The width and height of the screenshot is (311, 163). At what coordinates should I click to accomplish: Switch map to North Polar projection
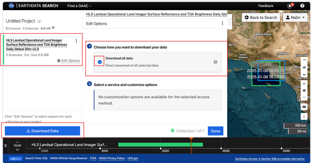tap(304, 60)
